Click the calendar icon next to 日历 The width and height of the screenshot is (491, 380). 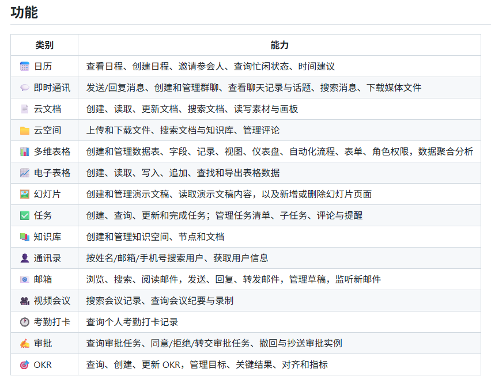click(x=24, y=66)
